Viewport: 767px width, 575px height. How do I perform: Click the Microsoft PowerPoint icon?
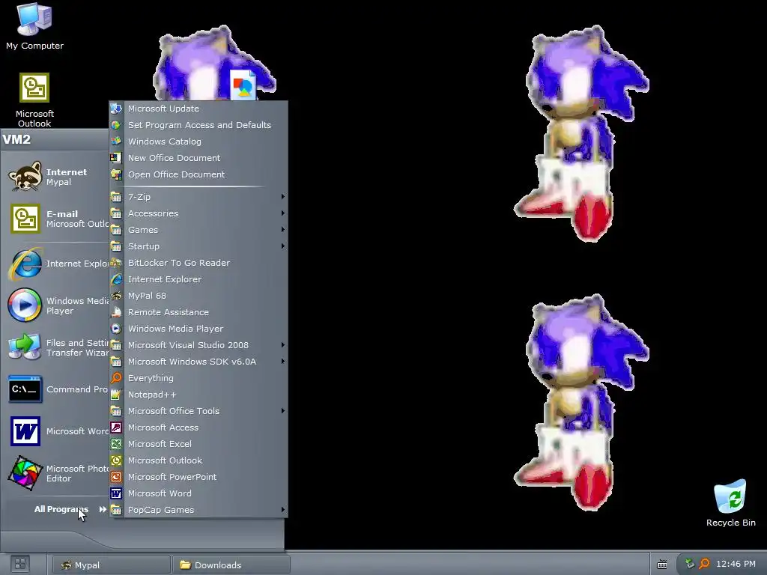coord(116,477)
